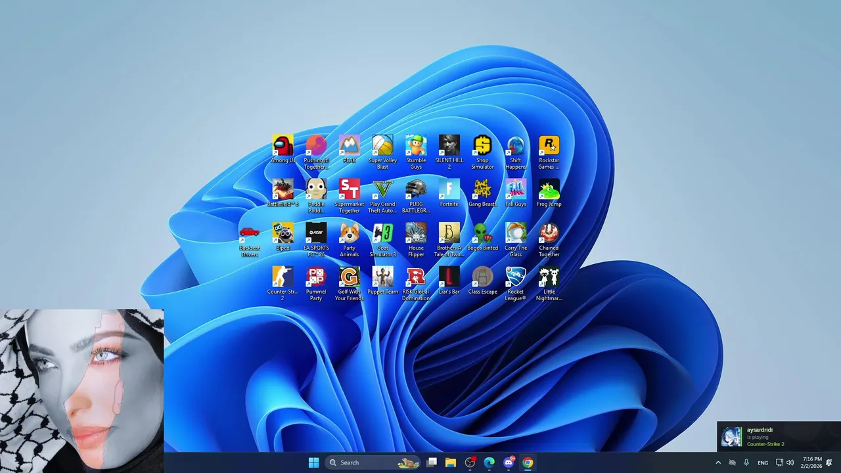Switch to Google Chrome on the taskbar

pos(528,462)
